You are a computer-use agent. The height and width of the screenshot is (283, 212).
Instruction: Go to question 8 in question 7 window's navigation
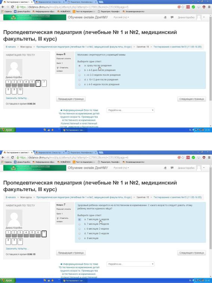(8, 242)
